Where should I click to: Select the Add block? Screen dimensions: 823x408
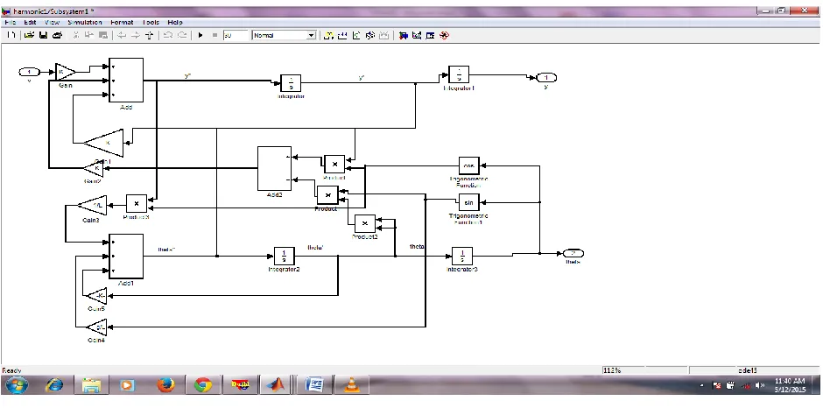click(126, 80)
